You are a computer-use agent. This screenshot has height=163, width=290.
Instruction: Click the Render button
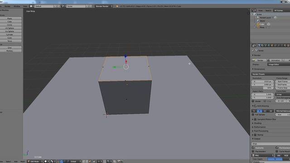tap(259, 60)
